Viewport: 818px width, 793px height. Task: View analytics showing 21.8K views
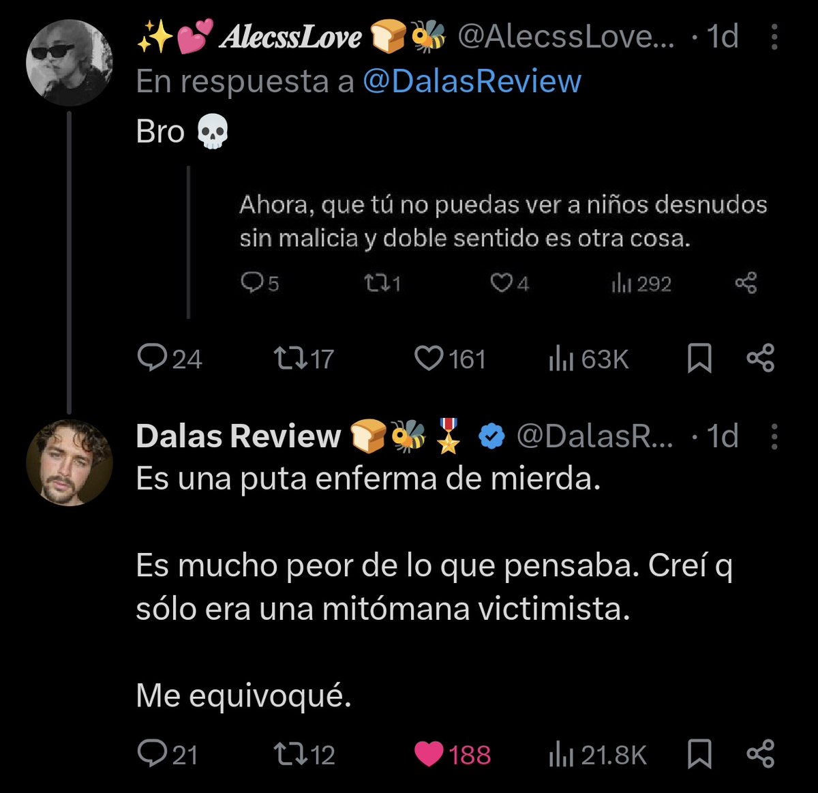tap(597, 755)
